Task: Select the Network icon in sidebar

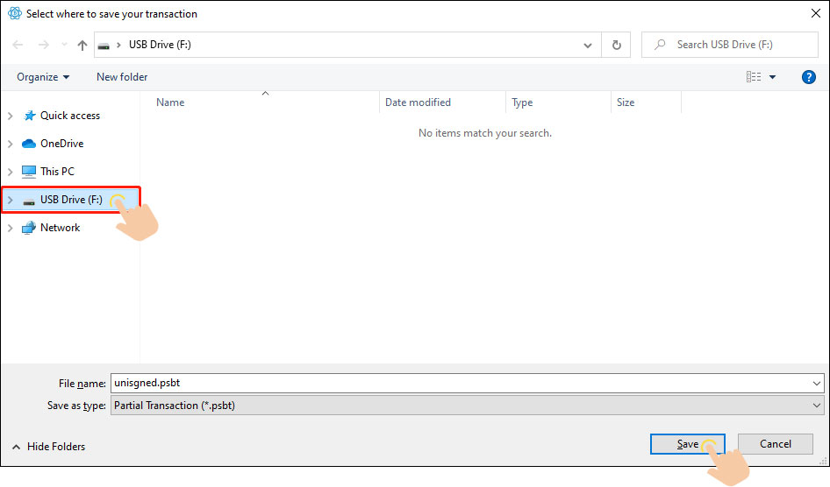Action: (30, 228)
